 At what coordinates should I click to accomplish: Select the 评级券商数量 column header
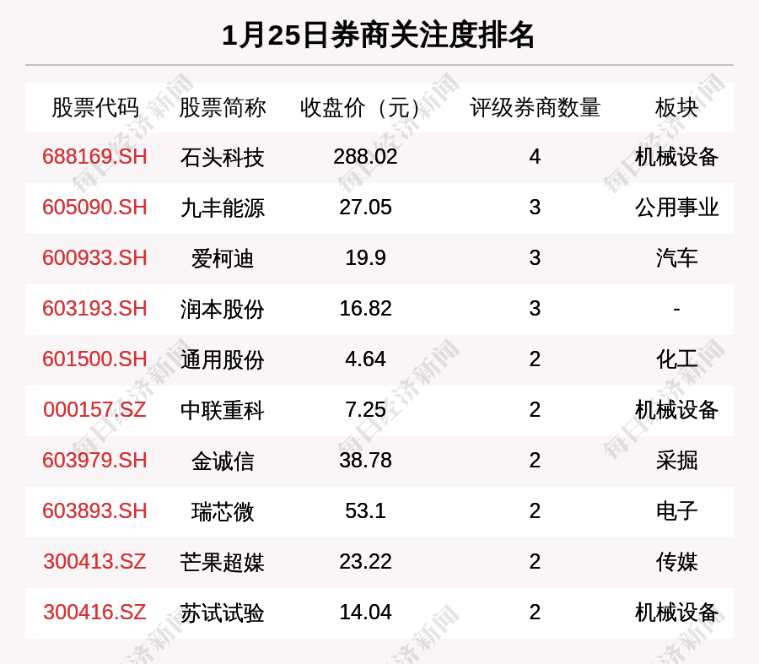tap(535, 107)
